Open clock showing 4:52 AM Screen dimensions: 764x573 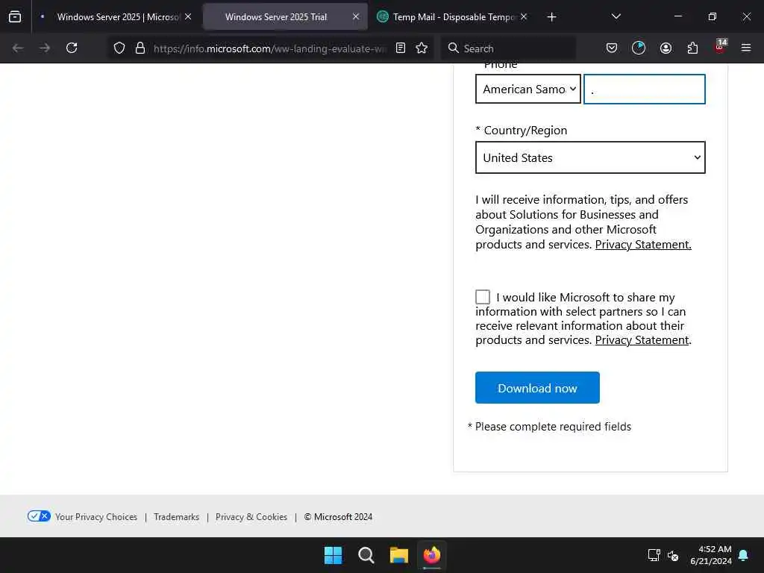[x=711, y=555]
